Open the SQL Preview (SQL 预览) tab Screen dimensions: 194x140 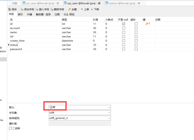(x=69, y=14)
